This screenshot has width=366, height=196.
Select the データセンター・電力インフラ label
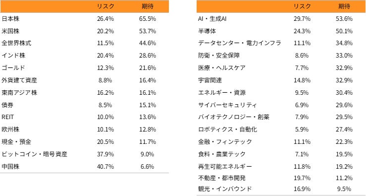pyautogui.click(x=240, y=43)
